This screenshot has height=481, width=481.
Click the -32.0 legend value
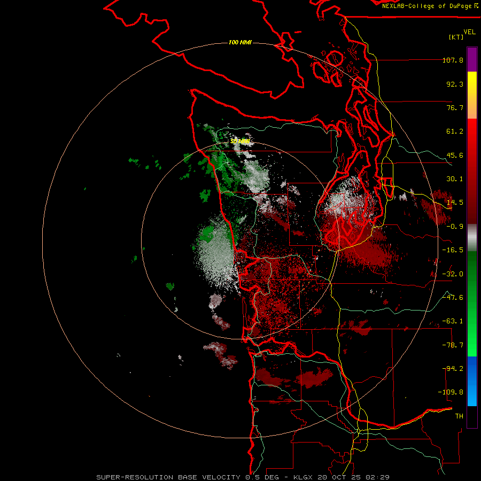click(453, 274)
